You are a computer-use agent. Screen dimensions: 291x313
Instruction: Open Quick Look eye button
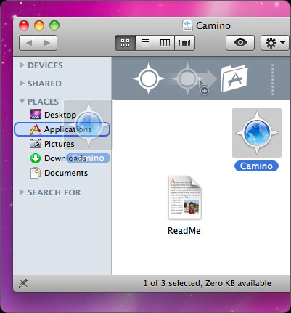pyautogui.click(x=240, y=43)
